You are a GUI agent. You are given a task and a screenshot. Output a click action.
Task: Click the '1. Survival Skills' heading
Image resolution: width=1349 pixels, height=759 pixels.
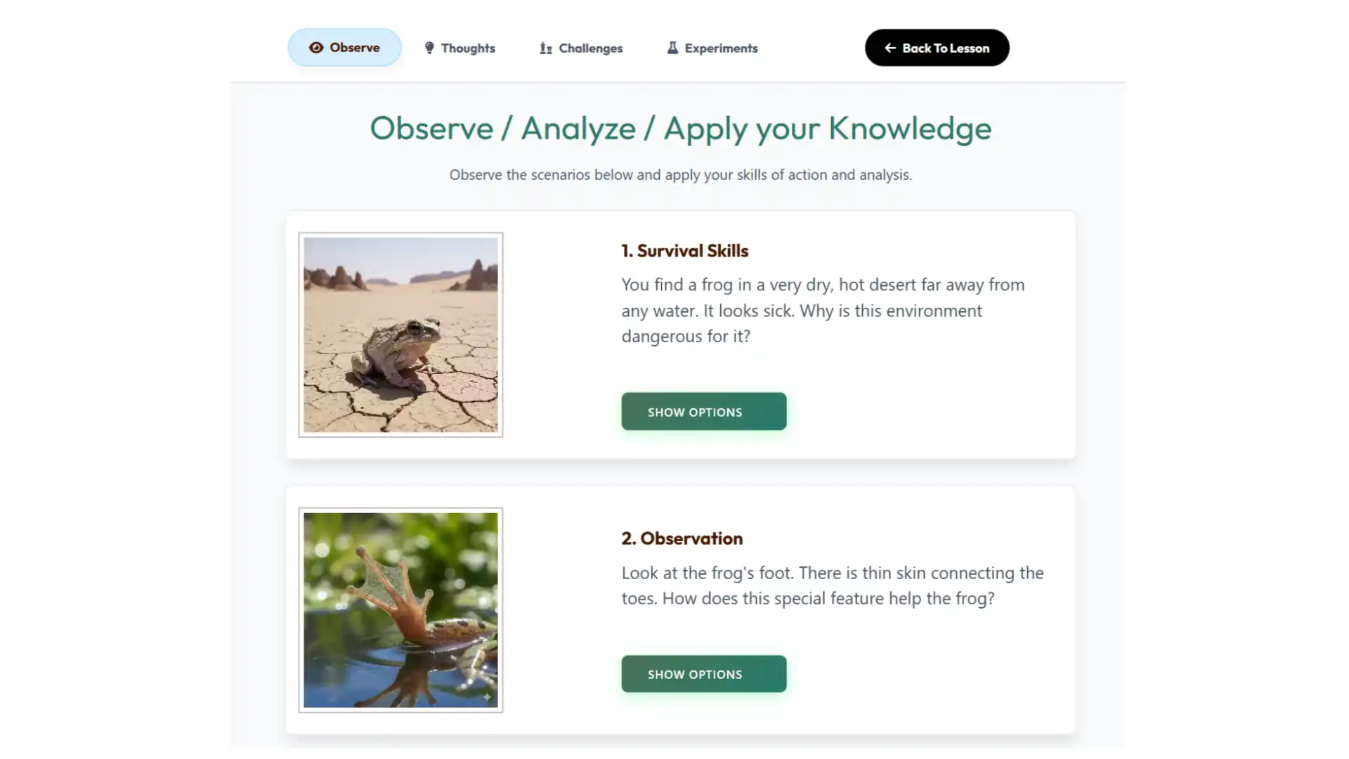point(684,251)
